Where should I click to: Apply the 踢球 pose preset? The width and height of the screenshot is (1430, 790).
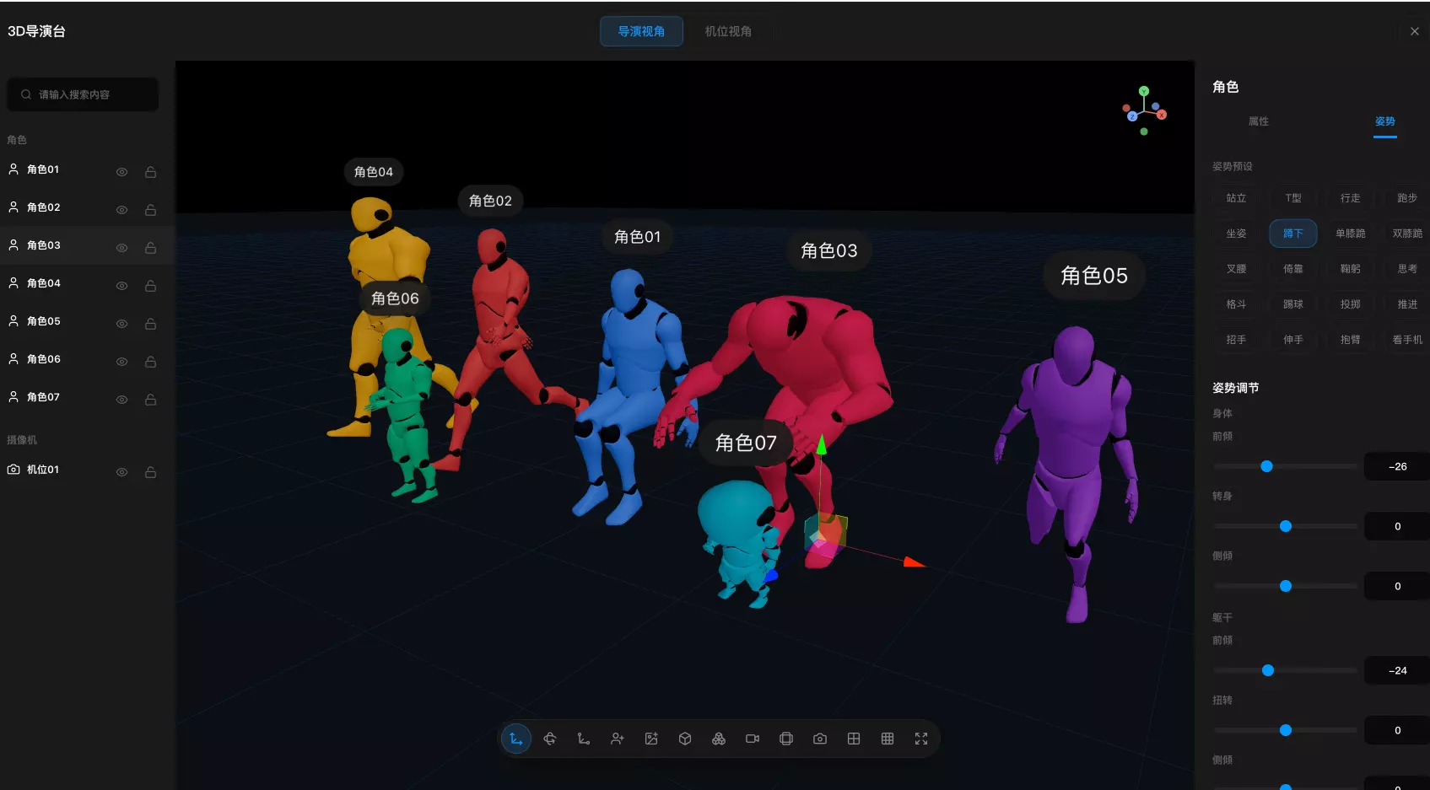[1293, 304]
